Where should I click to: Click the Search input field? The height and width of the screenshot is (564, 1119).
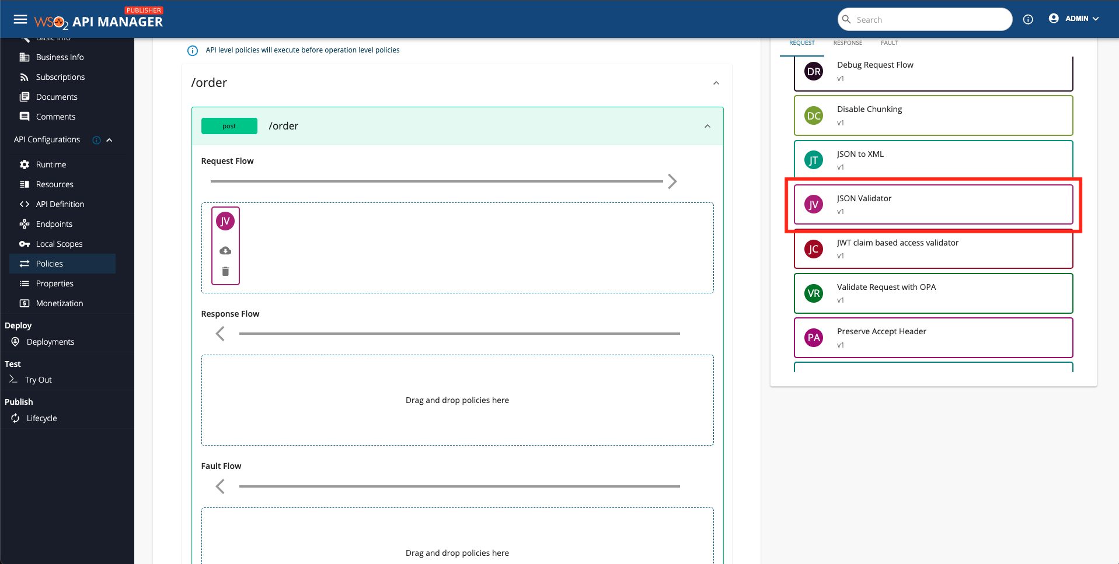(928, 20)
